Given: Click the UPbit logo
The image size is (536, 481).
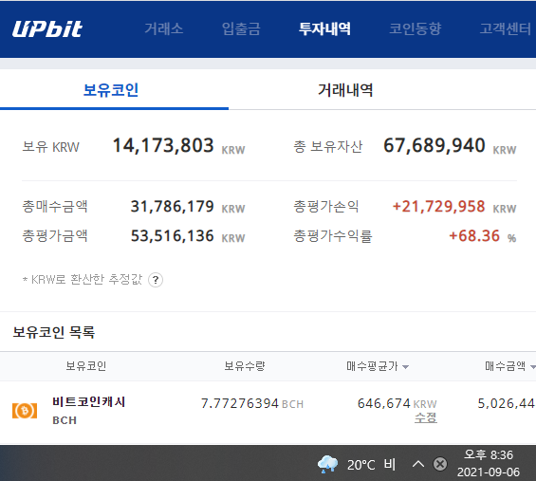Looking at the screenshot, I should click(x=47, y=28).
